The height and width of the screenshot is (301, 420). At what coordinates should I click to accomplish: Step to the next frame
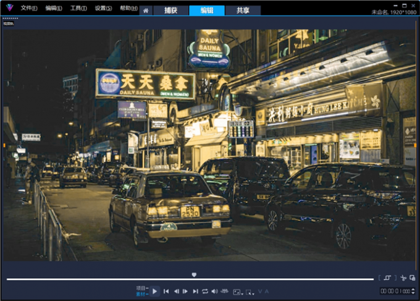tap(185, 291)
